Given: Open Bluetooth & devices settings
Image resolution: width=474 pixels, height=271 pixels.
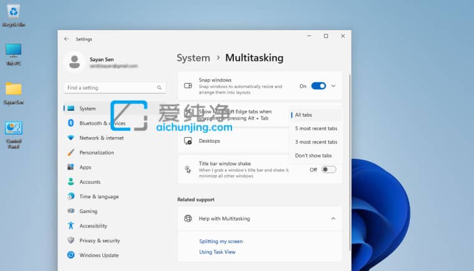Looking at the screenshot, I should coord(115,123).
